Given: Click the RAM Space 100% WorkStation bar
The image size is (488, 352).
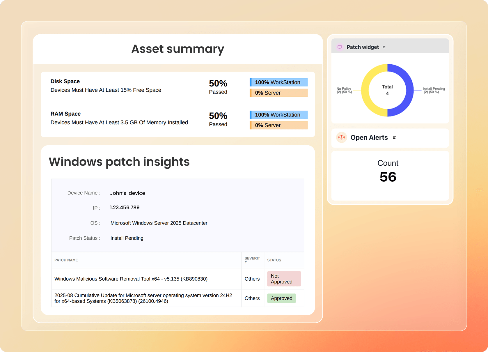Looking at the screenshot, I should 278,115.
